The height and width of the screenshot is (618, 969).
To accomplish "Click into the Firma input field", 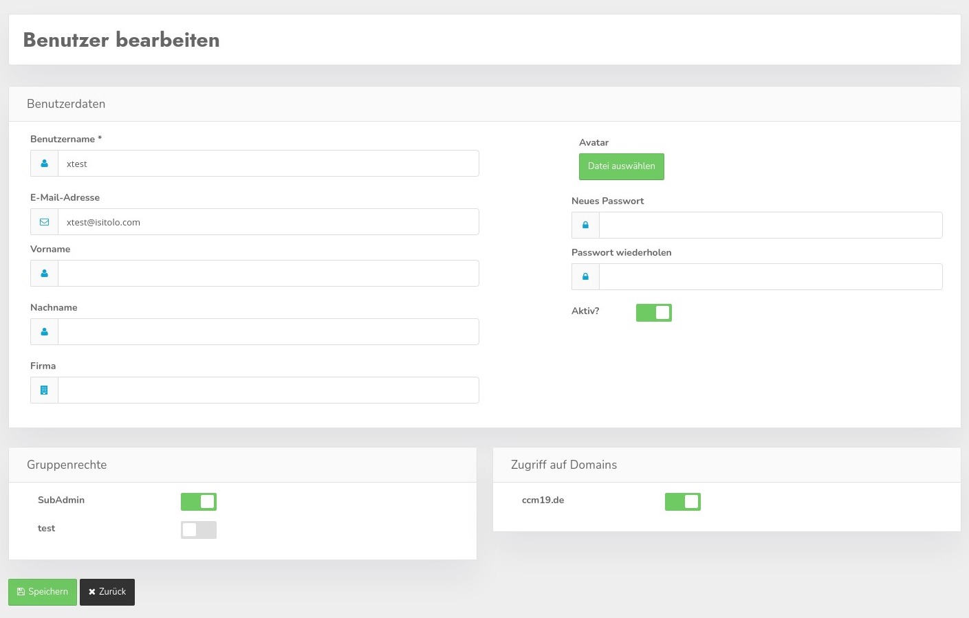I will pos(268,390).
